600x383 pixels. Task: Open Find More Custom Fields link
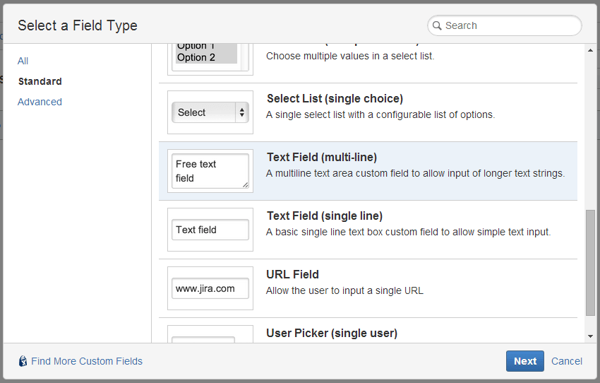[x=87, y=361]
